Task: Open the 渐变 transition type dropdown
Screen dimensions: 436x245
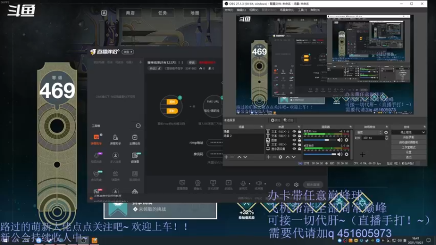Action: point(370,132)
